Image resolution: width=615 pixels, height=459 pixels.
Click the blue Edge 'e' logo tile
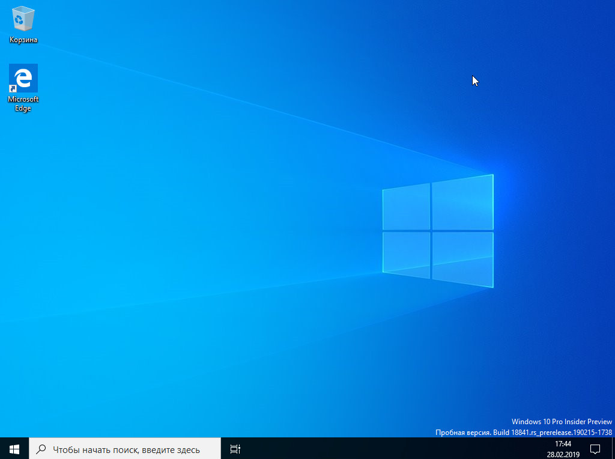(23, 79)
